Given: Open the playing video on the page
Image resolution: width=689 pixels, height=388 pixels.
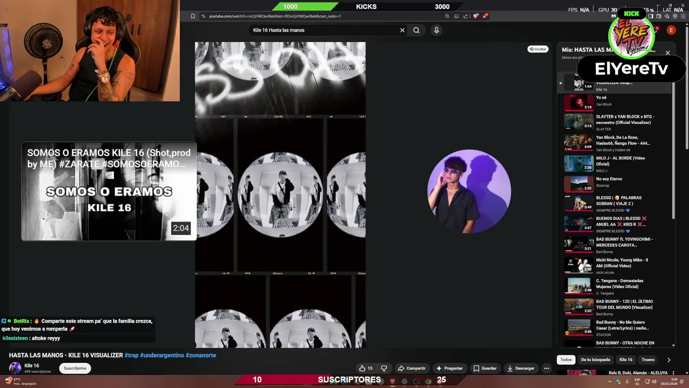Looking at the screenshot, I should pyautogui.click(x=280, y=195).
